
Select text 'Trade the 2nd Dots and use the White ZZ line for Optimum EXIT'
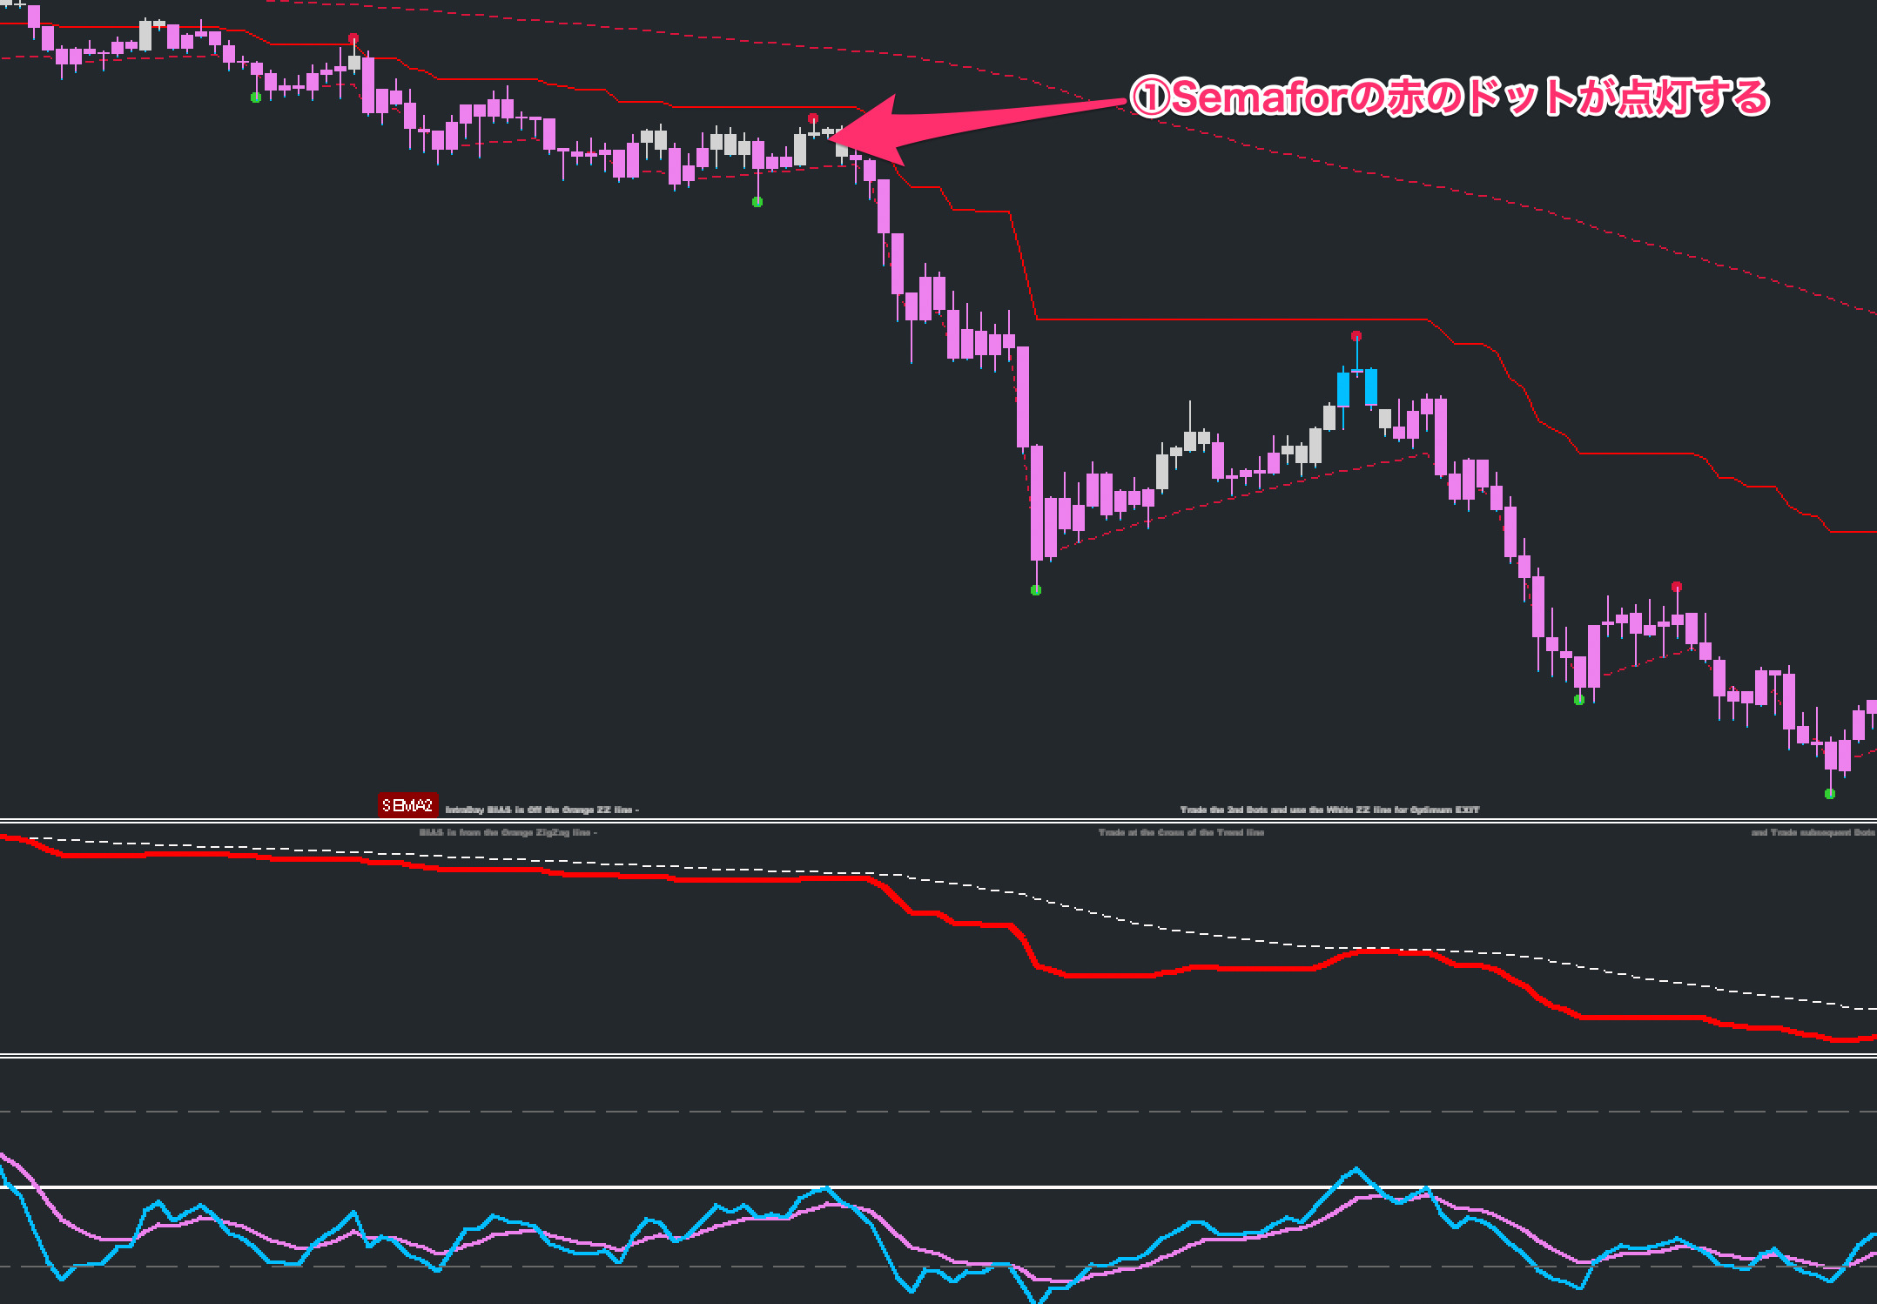pyautogui.click(x=1329, y=810)
